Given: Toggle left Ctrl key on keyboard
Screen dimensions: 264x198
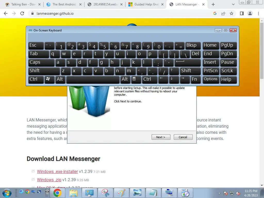Looking at the screenshot, I should pyautogui.click(x=36, y=79).
